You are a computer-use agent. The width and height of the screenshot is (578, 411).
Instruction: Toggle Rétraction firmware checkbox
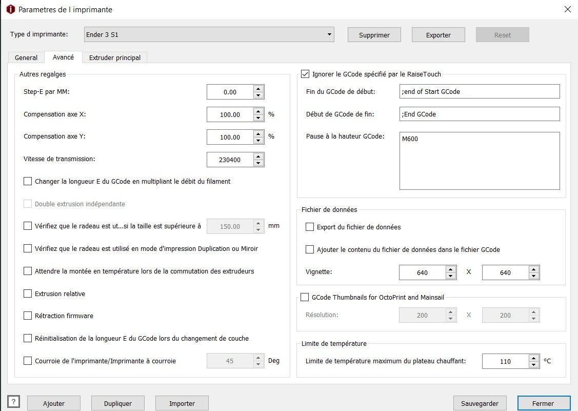[28, 316]
